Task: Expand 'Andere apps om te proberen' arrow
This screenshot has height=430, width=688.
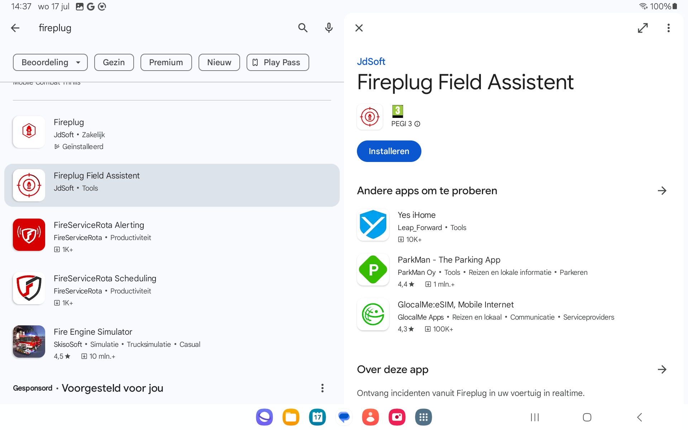Action: click(662, 191)
